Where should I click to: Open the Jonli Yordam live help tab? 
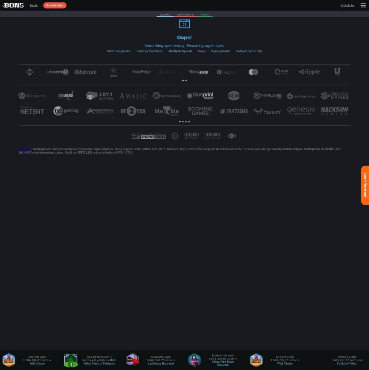365,185
